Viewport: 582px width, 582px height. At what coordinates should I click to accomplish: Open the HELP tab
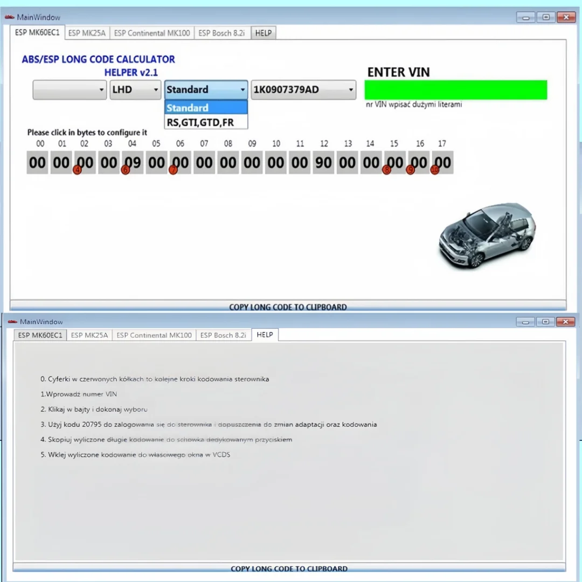(x=264, y=33)
